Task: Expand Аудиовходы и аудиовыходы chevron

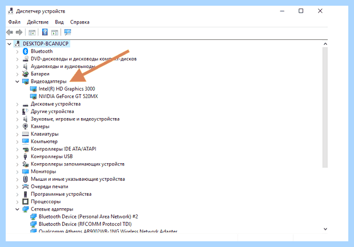Action: coord(17,67)
